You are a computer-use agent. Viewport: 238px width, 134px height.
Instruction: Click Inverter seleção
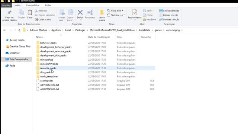point(169,20)
